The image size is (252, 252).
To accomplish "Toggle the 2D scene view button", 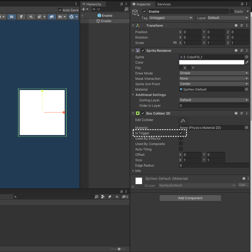I will point(12,17).
